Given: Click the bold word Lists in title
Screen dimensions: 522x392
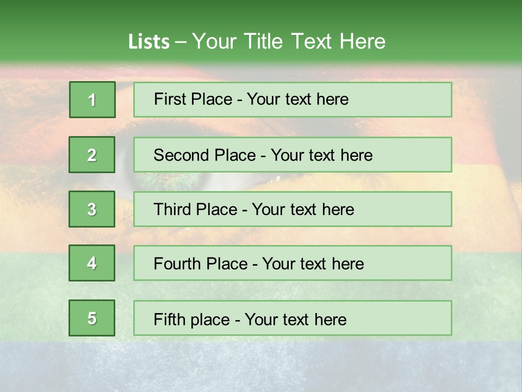Looking at the screenshot, I should pos(149,42).
